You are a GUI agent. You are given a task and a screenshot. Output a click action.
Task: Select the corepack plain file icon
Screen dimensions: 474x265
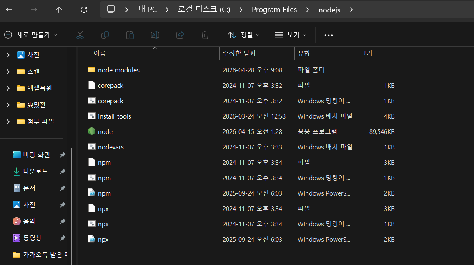pyautogui.click(x=92, y=85)
